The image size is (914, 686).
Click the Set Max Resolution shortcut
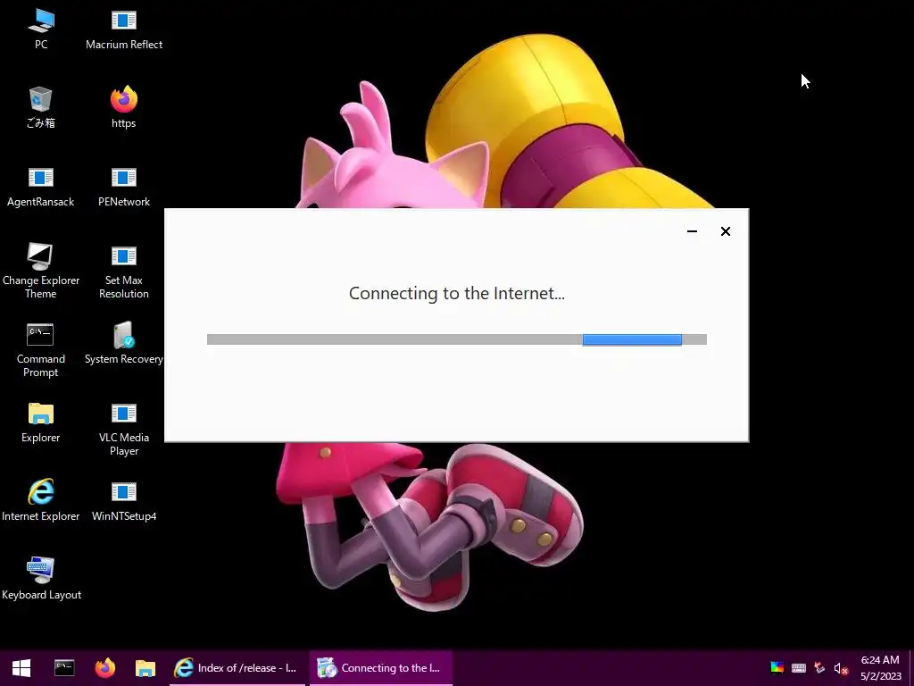click(123, 272)
